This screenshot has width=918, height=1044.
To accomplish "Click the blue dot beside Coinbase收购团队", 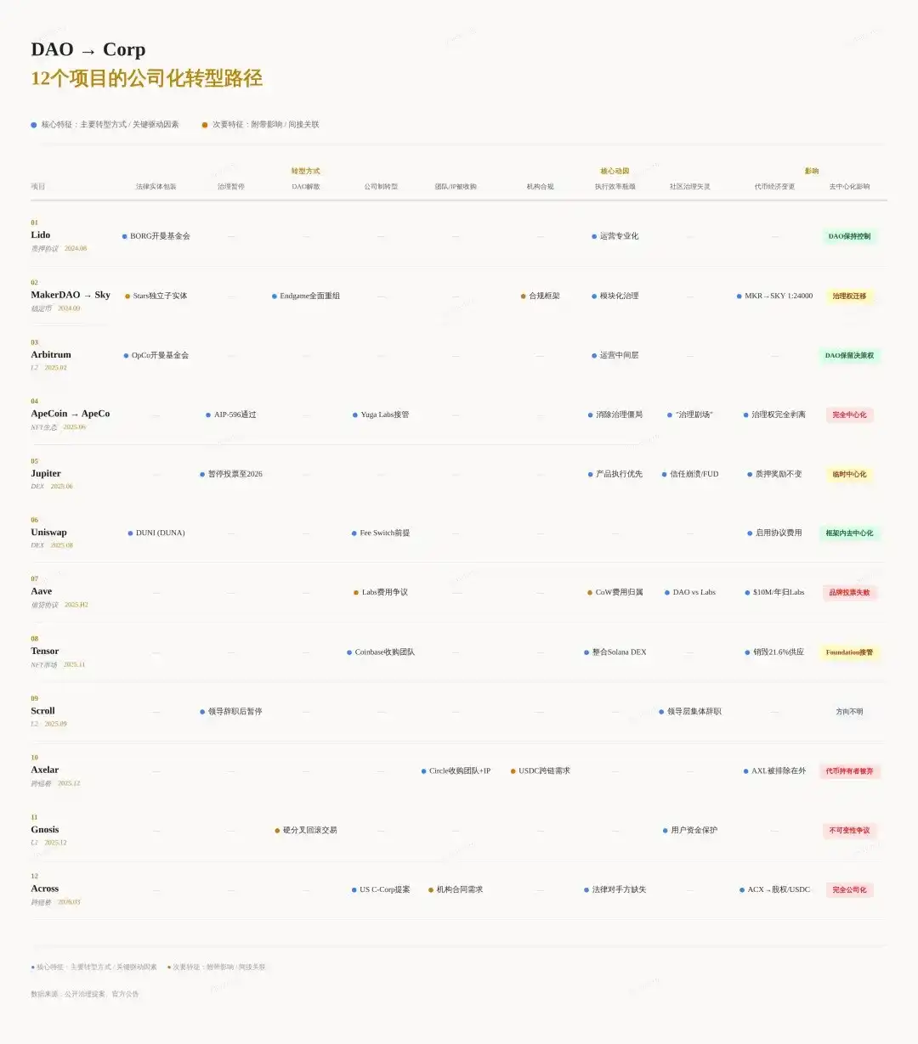I will [x=349, y=652].
